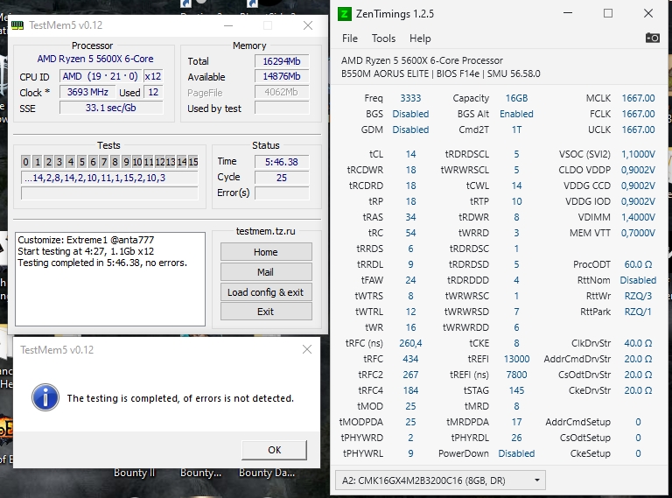The image size is (672, 498).
Task: Click the 'Testing completed in 5:46.38' log line
Action: point(102,263)
